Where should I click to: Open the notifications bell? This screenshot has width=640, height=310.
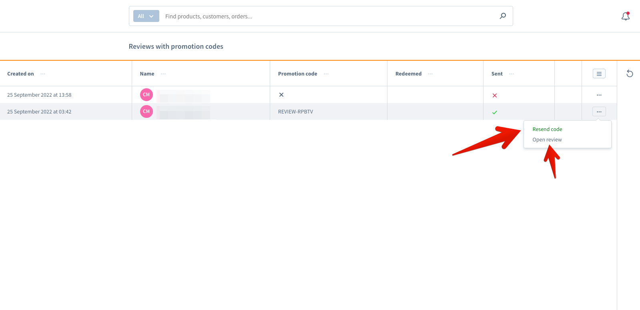626,16
